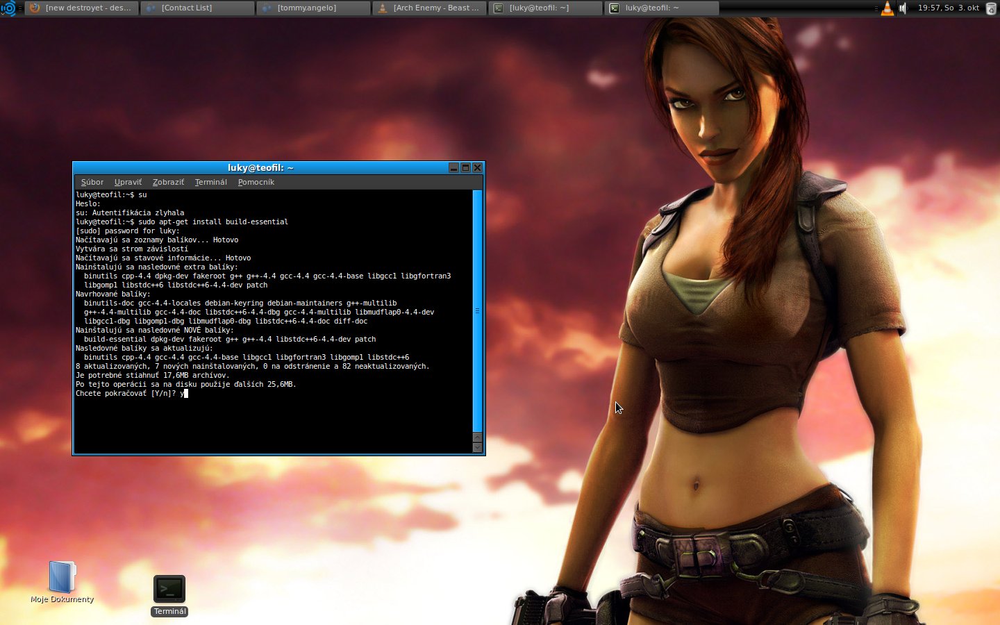Click the 'Nasledovné balíky sa aktualizujú:' line
Screen dimensions: 1000x625
[144, 348]
